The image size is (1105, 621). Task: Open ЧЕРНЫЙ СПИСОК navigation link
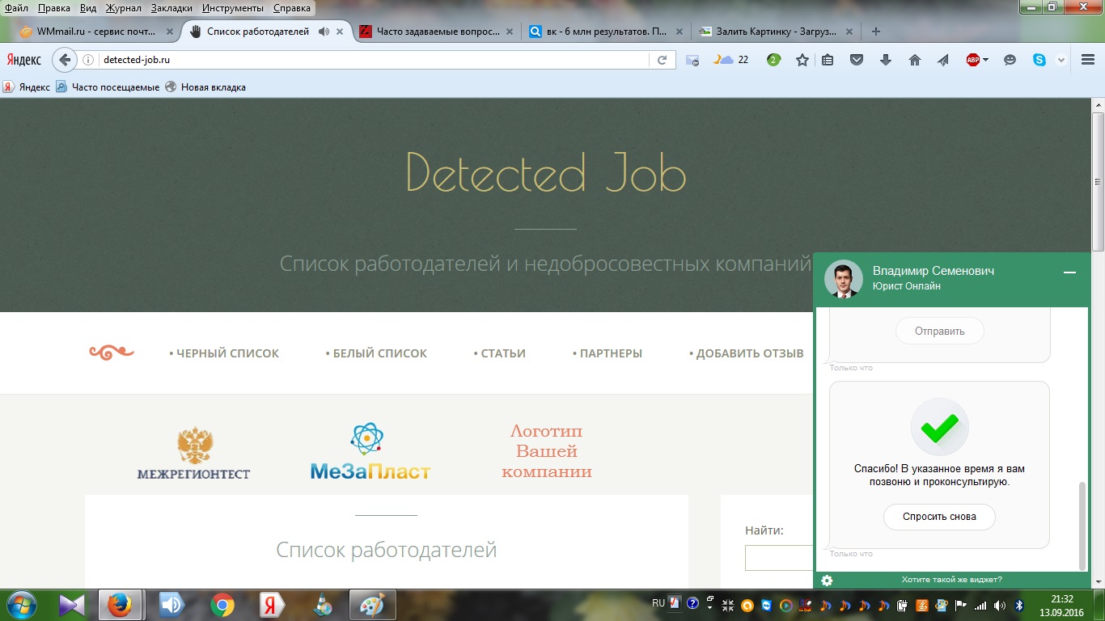[x=224, y=353]
